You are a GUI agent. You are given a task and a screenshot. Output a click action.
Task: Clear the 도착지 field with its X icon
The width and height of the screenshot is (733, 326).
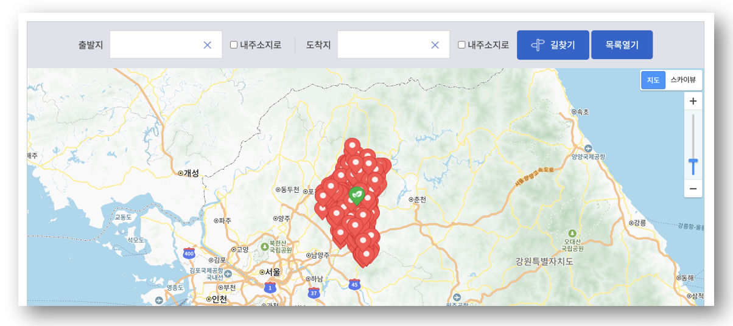pyautogui.click(x=435, y=45)
